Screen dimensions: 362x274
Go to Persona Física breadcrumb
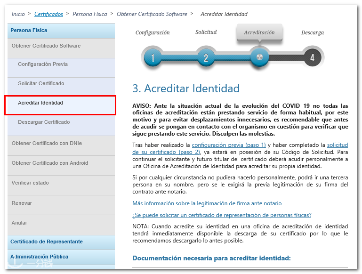pos(90,14)
